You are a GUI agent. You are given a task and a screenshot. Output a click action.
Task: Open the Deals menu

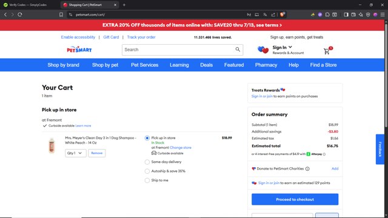206,65
